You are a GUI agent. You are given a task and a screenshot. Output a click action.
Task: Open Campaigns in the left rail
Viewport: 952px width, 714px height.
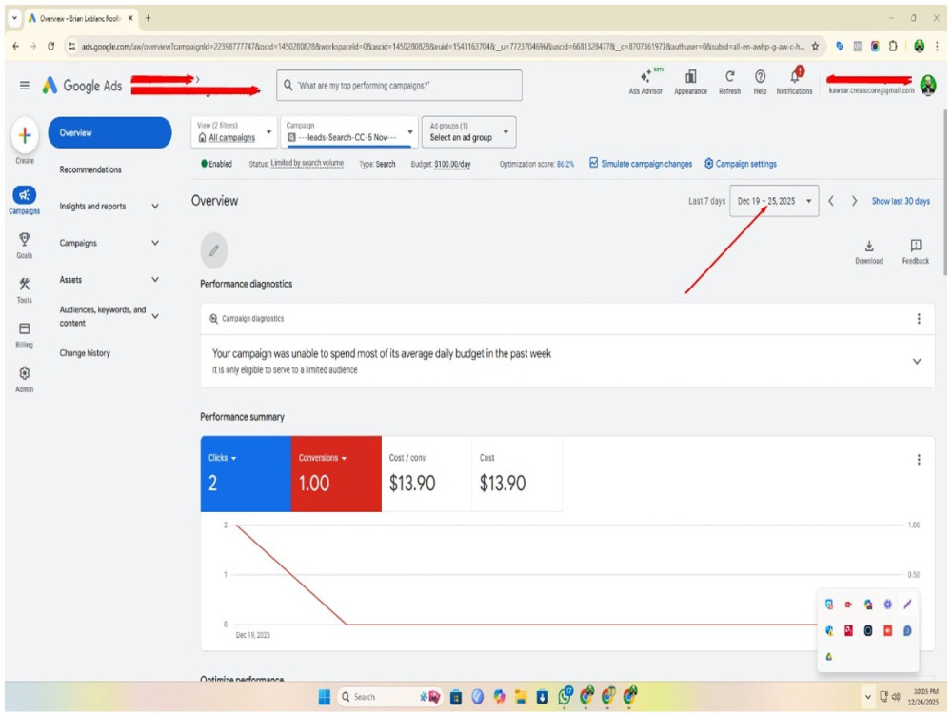pyautogui.click(x=25, y=200)
